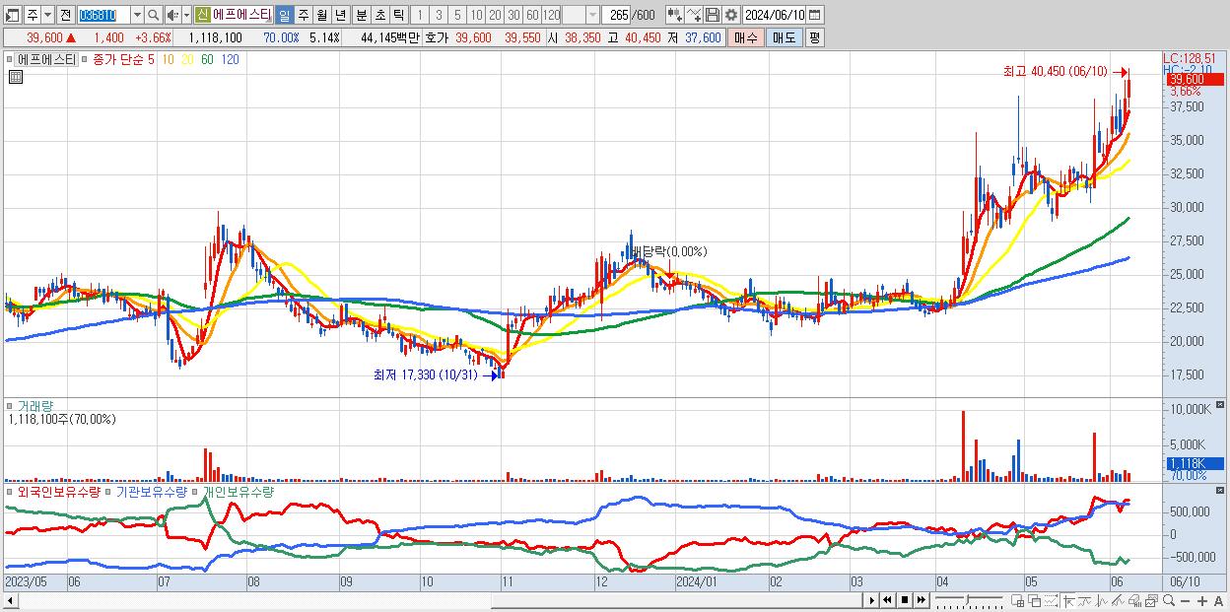Click the play button in the bottom bar
1230x612 pixels.
[x=872, y=600]
